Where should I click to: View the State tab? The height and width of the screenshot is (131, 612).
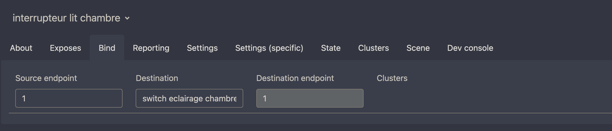click(331, 48)
